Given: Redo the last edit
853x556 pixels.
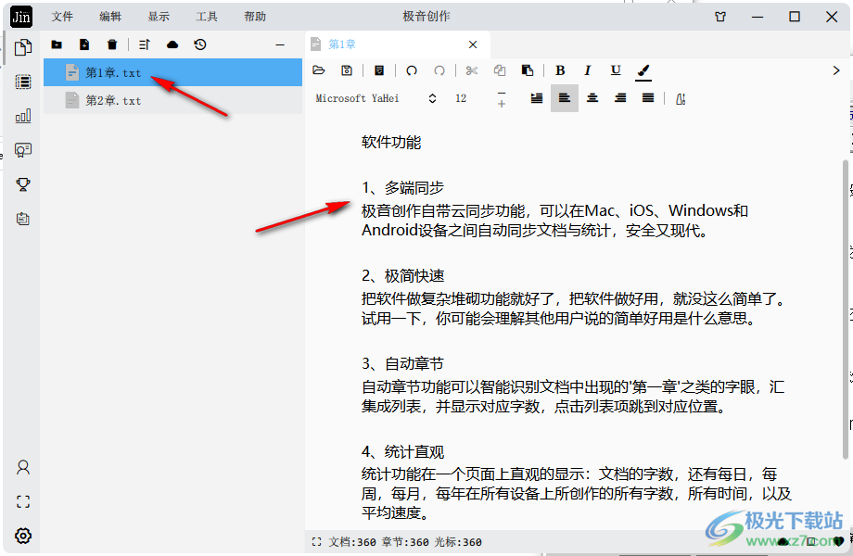Looking at the screenshot, I should point(439,70).
